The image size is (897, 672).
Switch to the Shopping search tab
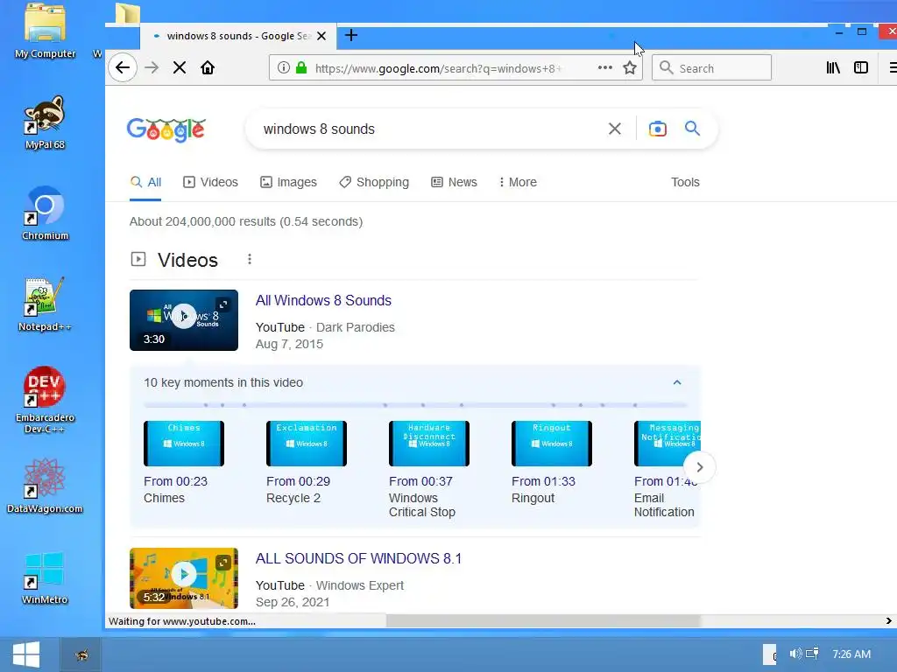374,182
